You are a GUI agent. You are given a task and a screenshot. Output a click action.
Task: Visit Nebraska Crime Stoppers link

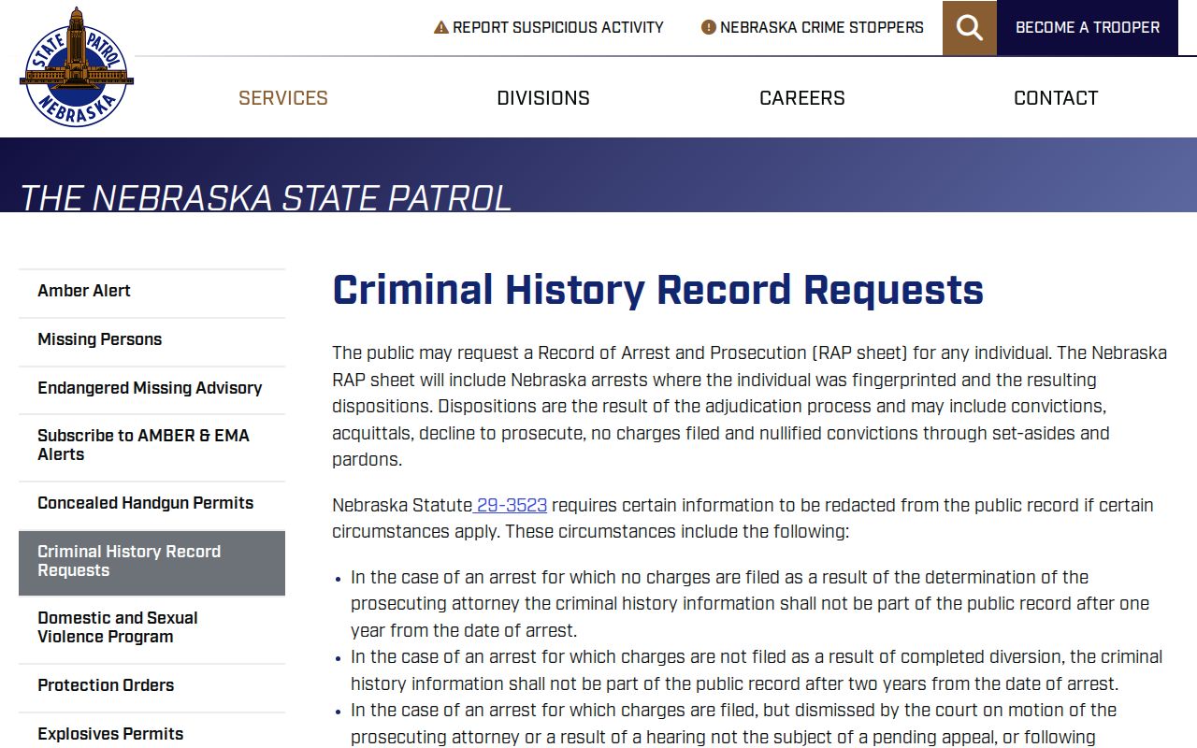click(x=813, y=28)
